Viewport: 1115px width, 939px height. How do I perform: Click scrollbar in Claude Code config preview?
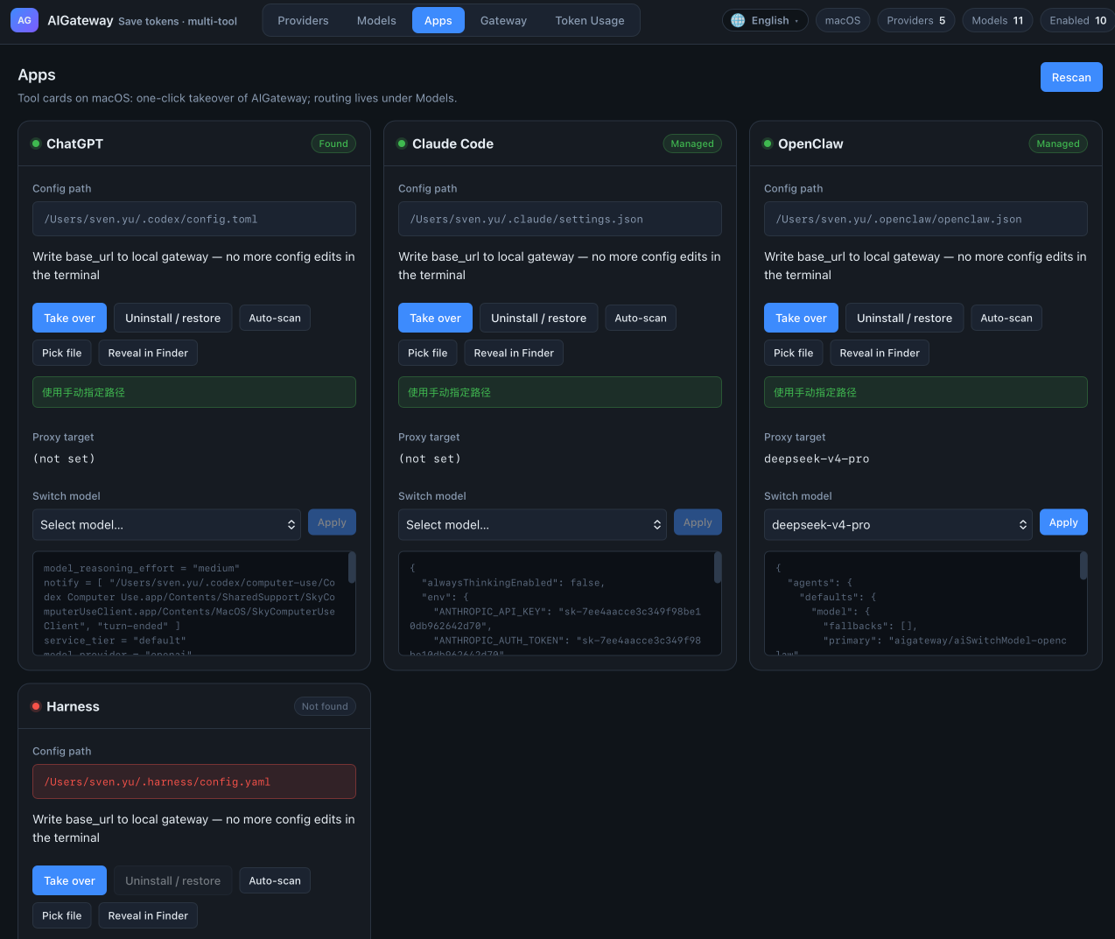tap(718, 567)
